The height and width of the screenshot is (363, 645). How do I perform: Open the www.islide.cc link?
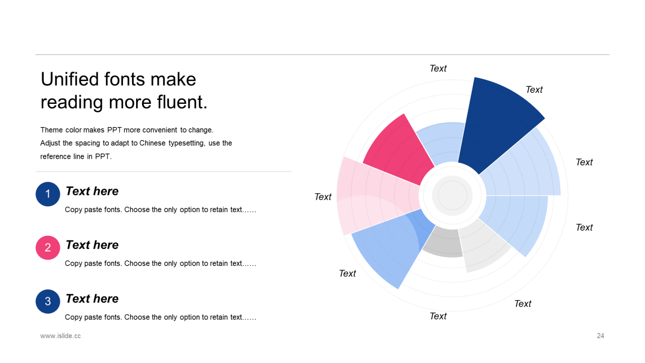pos(60,336)
